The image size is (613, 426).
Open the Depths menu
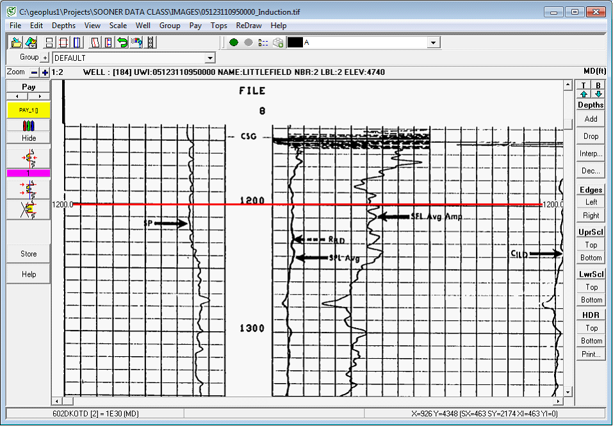pyautogui.click(x=63, y=26)
